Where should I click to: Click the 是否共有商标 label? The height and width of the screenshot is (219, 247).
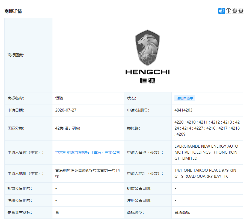20,212
